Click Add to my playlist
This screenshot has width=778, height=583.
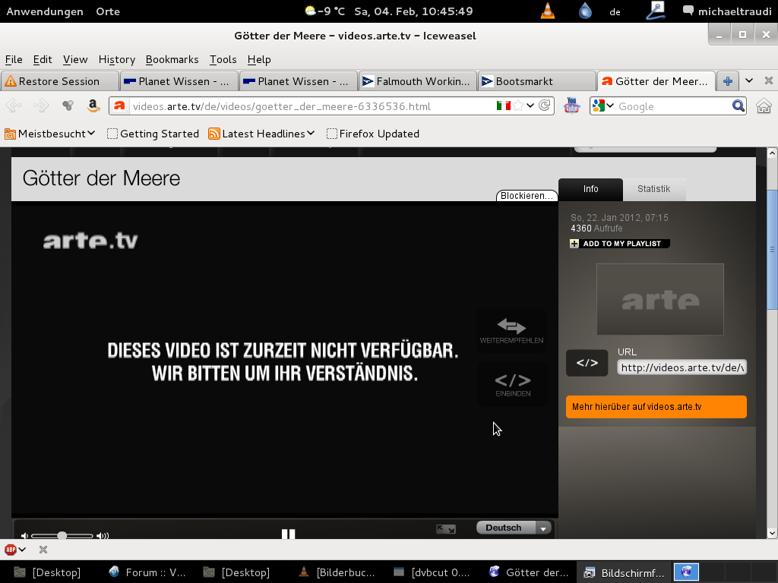620,244
